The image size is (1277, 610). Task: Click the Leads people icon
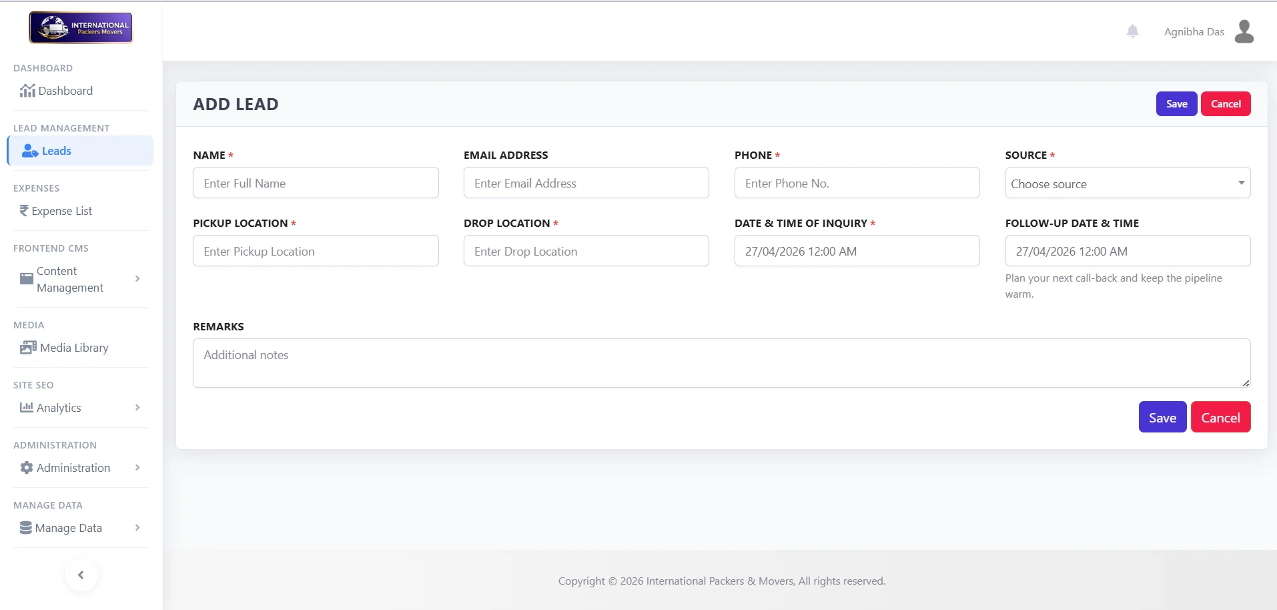pyautogui.click(x=30, y=151)
